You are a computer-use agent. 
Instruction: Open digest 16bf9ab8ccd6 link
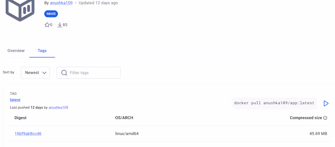[x=28, y=134]
